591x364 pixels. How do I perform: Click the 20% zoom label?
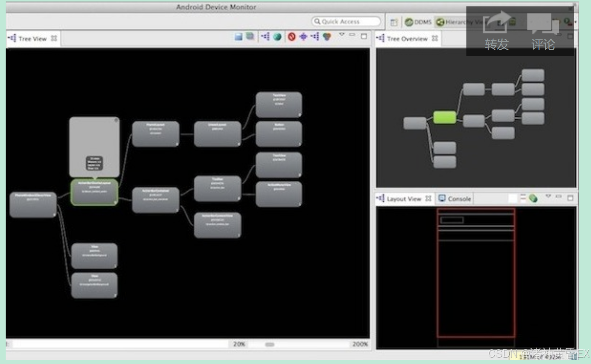239,344
